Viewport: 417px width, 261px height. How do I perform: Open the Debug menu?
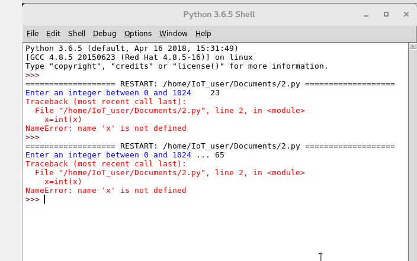coord(105,34)
